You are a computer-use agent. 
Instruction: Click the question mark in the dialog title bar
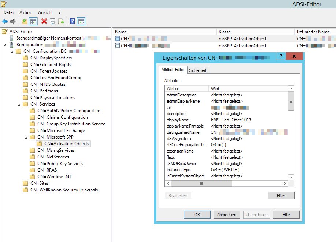coord(281,56)
